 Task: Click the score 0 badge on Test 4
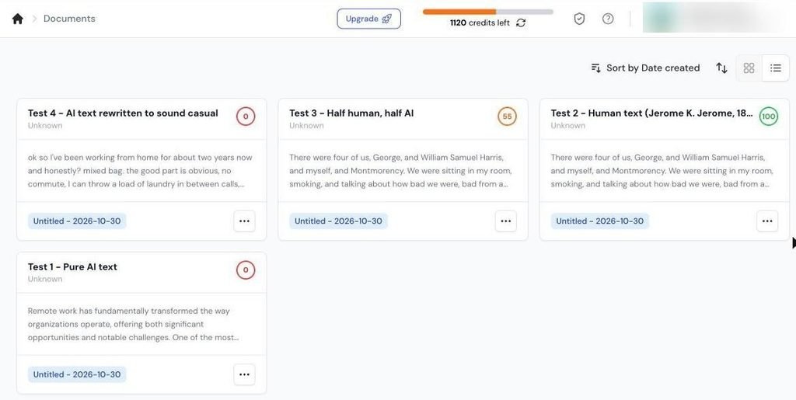(246, 117)
